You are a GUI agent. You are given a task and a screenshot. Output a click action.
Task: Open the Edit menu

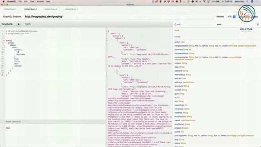[26, 1]
